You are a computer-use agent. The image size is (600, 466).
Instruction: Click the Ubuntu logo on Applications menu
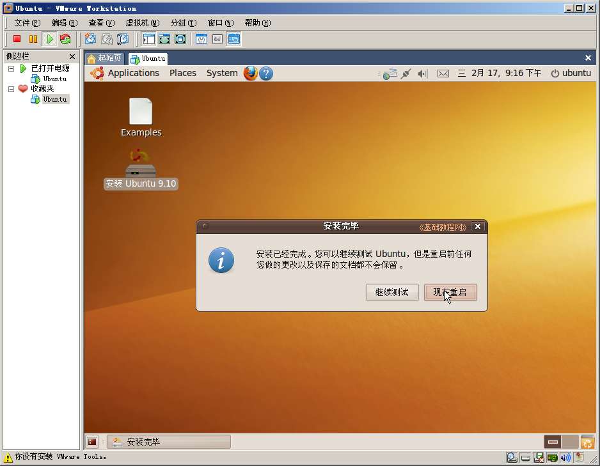point(97,73)
